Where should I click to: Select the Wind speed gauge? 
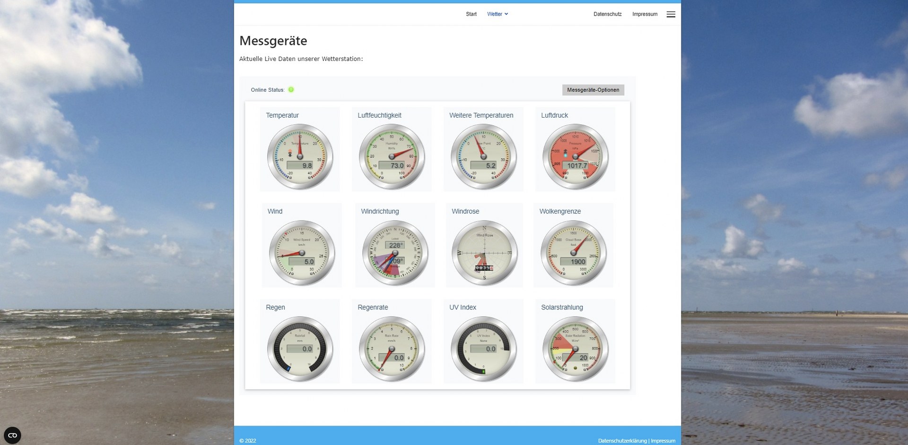coord(302,253)
